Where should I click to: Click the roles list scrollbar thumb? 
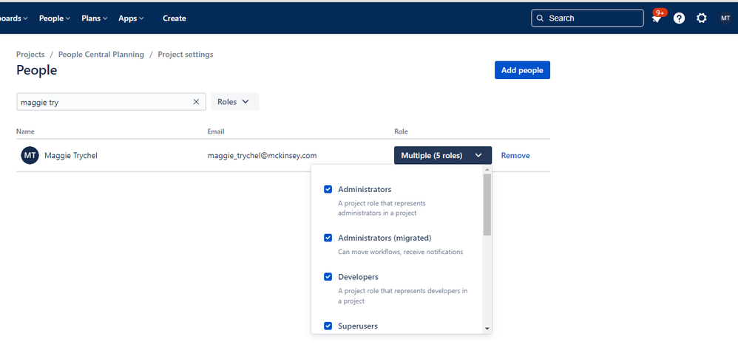pos(487,205)
